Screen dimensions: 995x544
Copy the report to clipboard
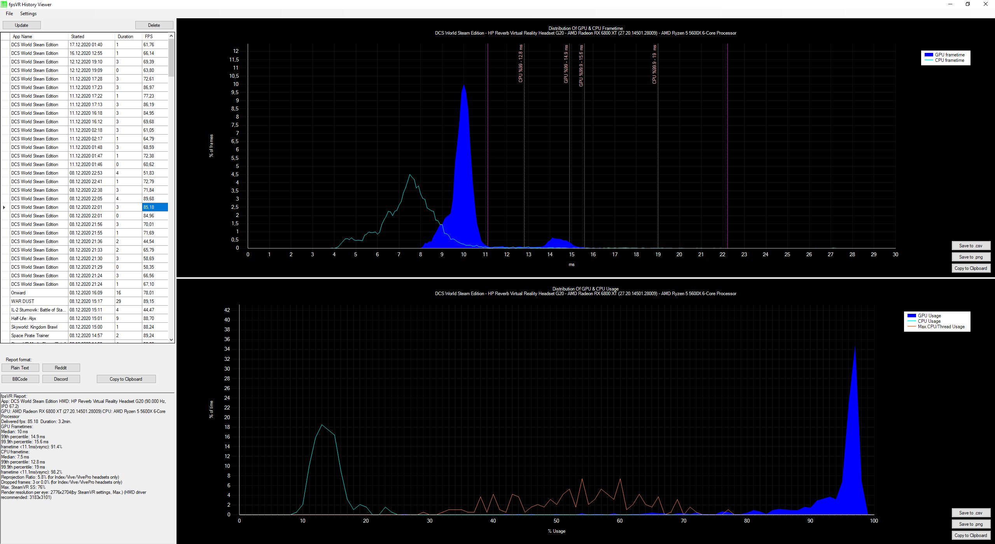(x=126, y=379)
